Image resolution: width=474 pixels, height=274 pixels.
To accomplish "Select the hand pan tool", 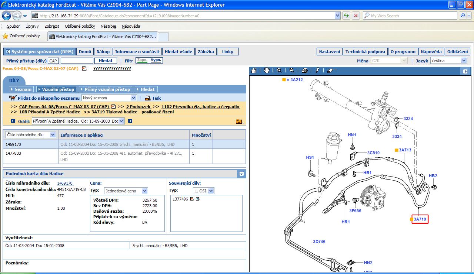I will tap(267, 71).
